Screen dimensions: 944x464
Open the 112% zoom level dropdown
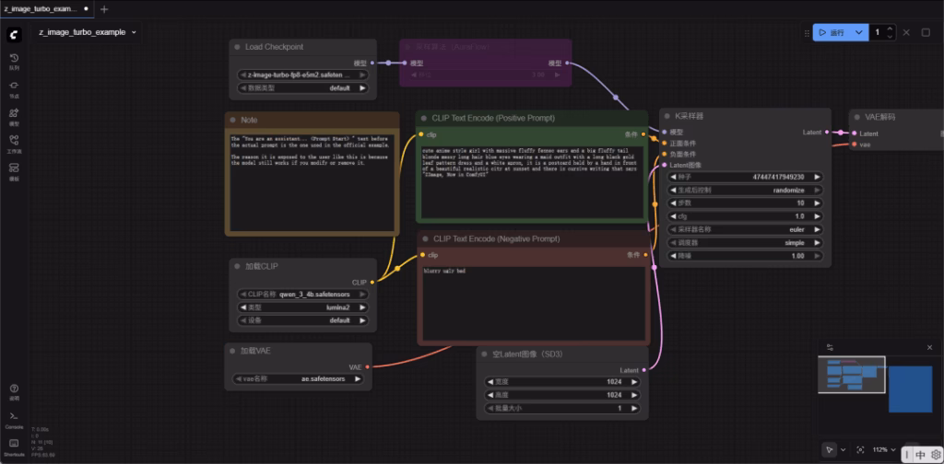pyautogui.click(x=883, y=449)
